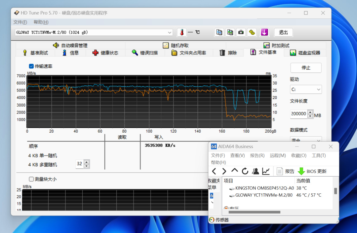Image resolution: width=357 pixels, height=233 pixels.
Task: Open the AIDA64 工具(T) menu
Action: click(319, 155)
